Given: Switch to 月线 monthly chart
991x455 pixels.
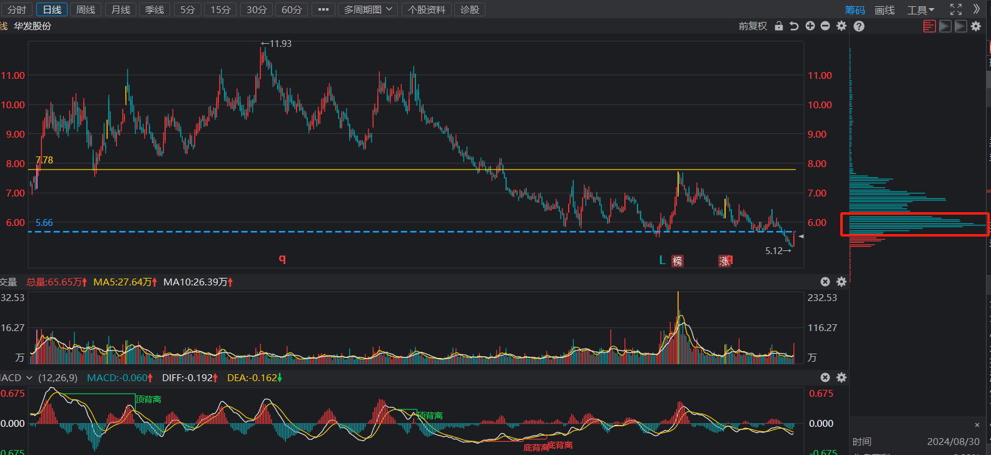Looking at the screenshot, I should click(x=121, y=10).
